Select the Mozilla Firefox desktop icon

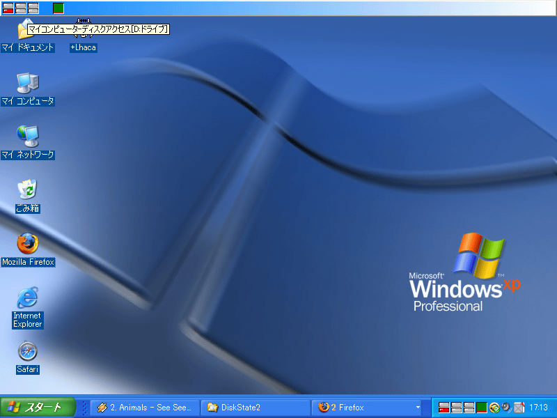click(28, 250)
